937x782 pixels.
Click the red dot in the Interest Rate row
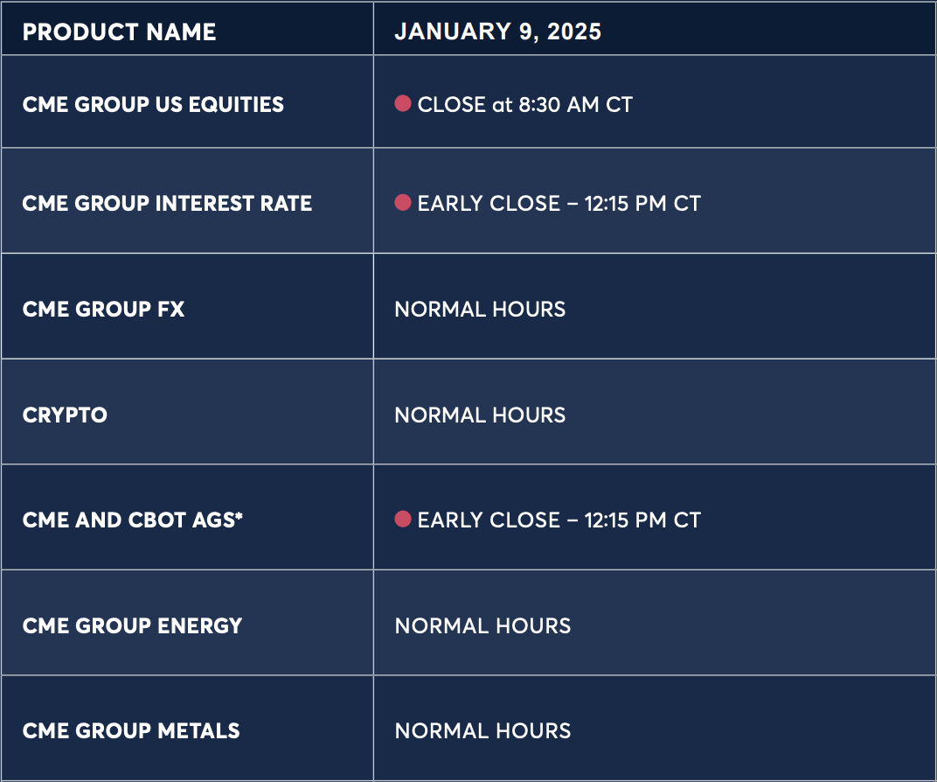tap(403, 203)
